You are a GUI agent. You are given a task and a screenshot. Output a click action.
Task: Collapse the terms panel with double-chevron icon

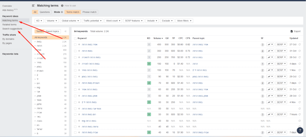(65, 31)
